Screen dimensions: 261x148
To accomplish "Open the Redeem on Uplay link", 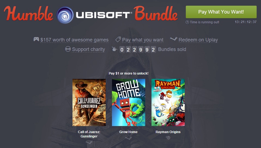I will tap(198, 40).
